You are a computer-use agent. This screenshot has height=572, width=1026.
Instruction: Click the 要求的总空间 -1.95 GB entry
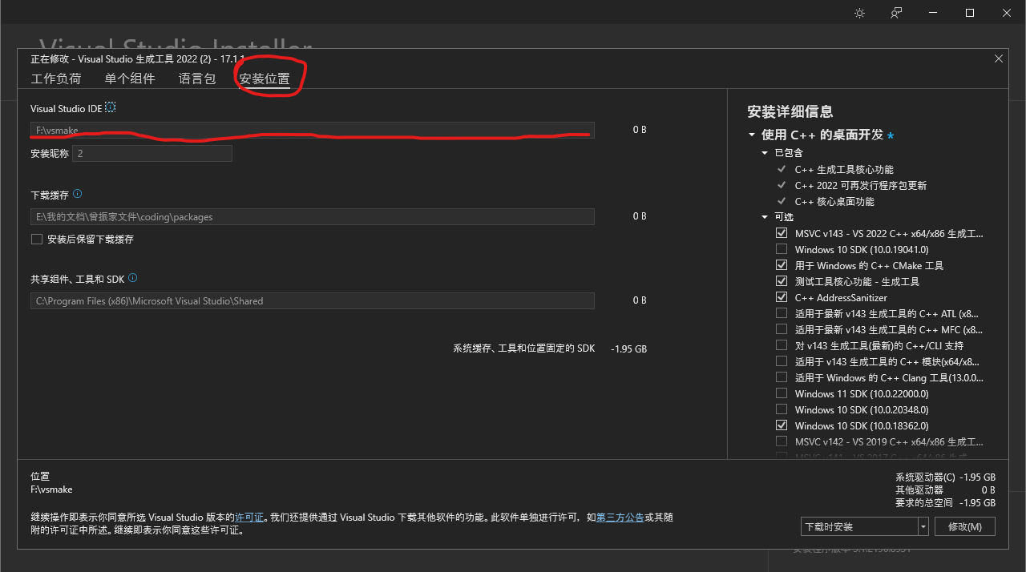pos(945,502)
